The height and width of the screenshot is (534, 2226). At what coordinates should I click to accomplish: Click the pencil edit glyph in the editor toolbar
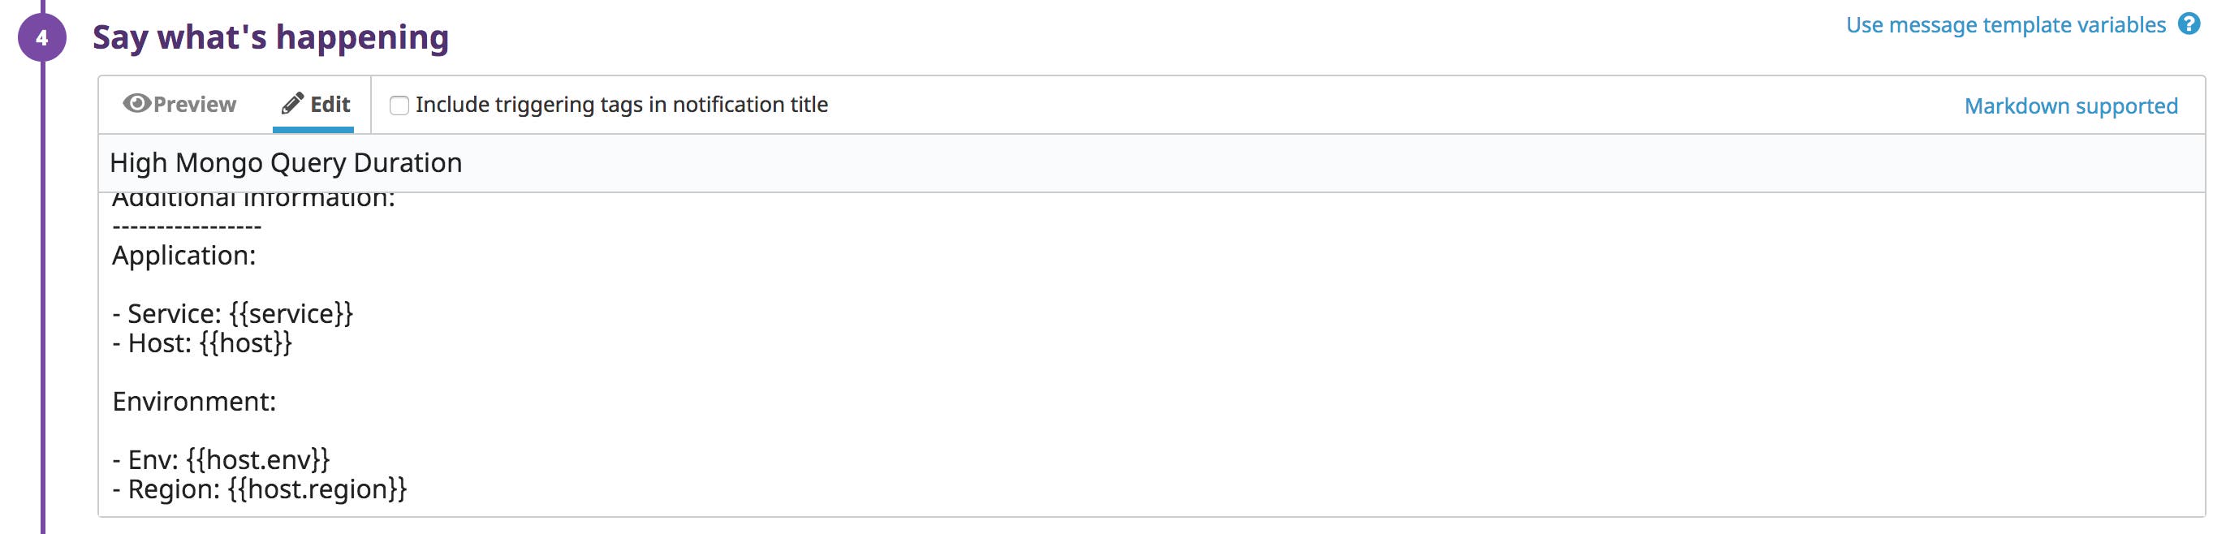pos(291,103)
